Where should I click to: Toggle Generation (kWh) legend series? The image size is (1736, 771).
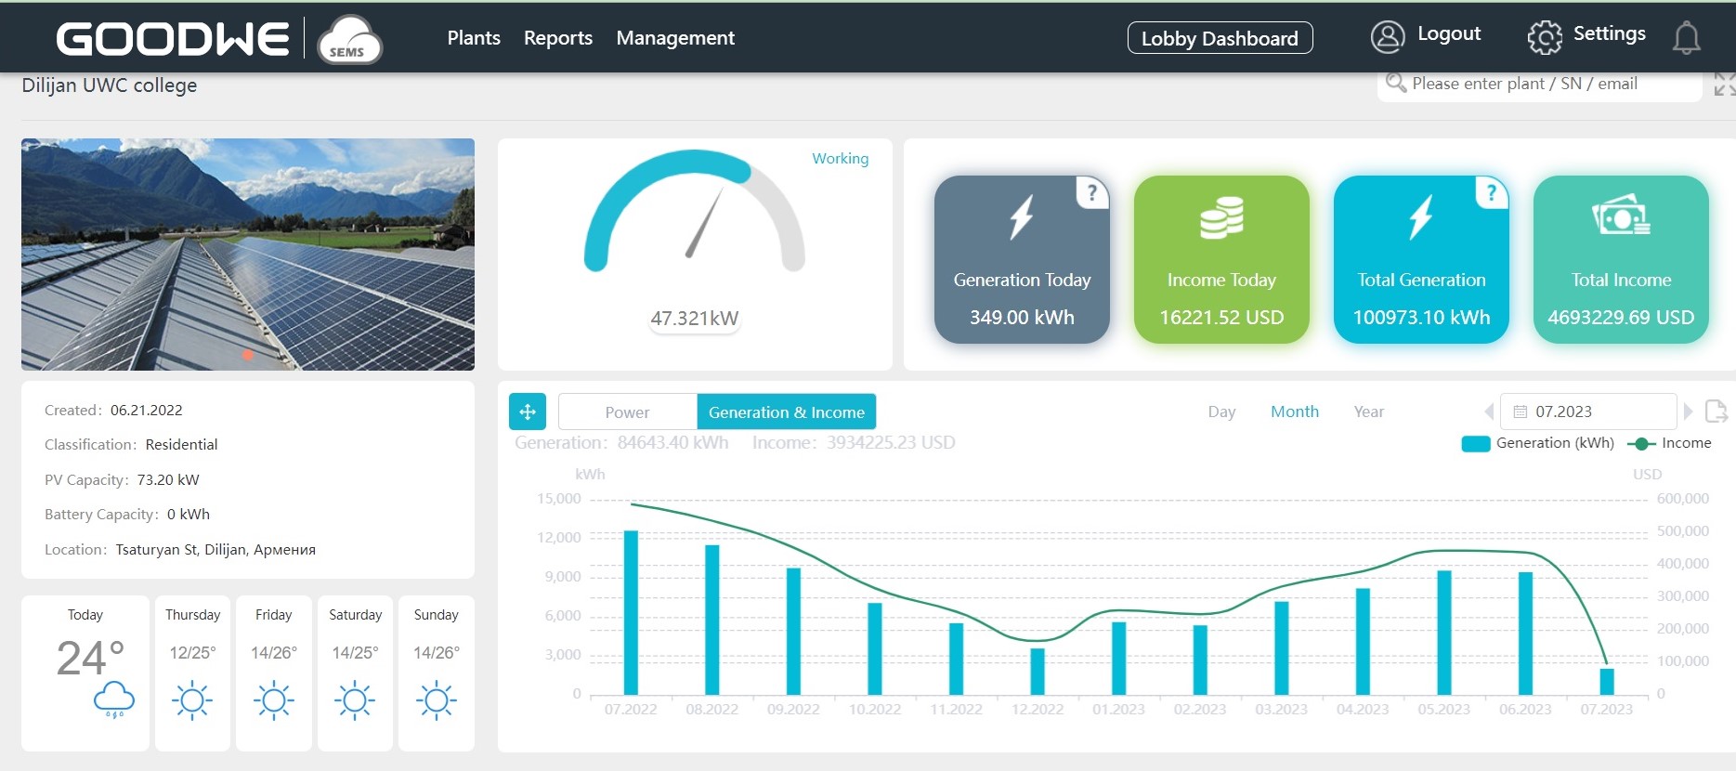[1537, 443]
